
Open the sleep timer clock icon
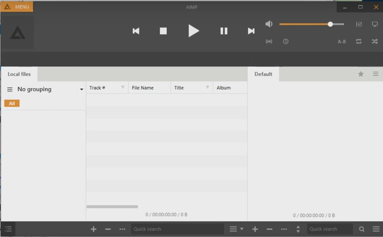pos(286,42)
